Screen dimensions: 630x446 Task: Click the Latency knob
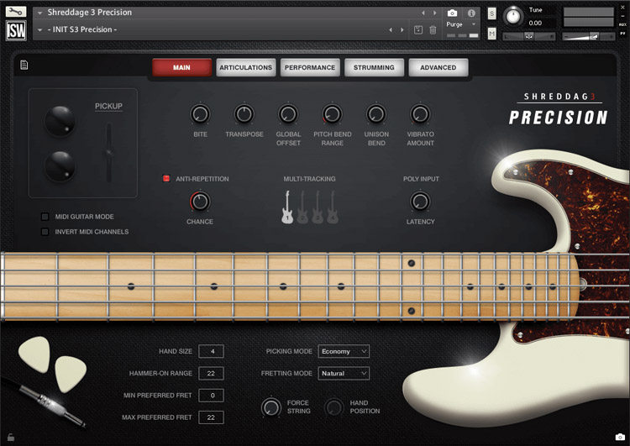(x=420, y=202)
